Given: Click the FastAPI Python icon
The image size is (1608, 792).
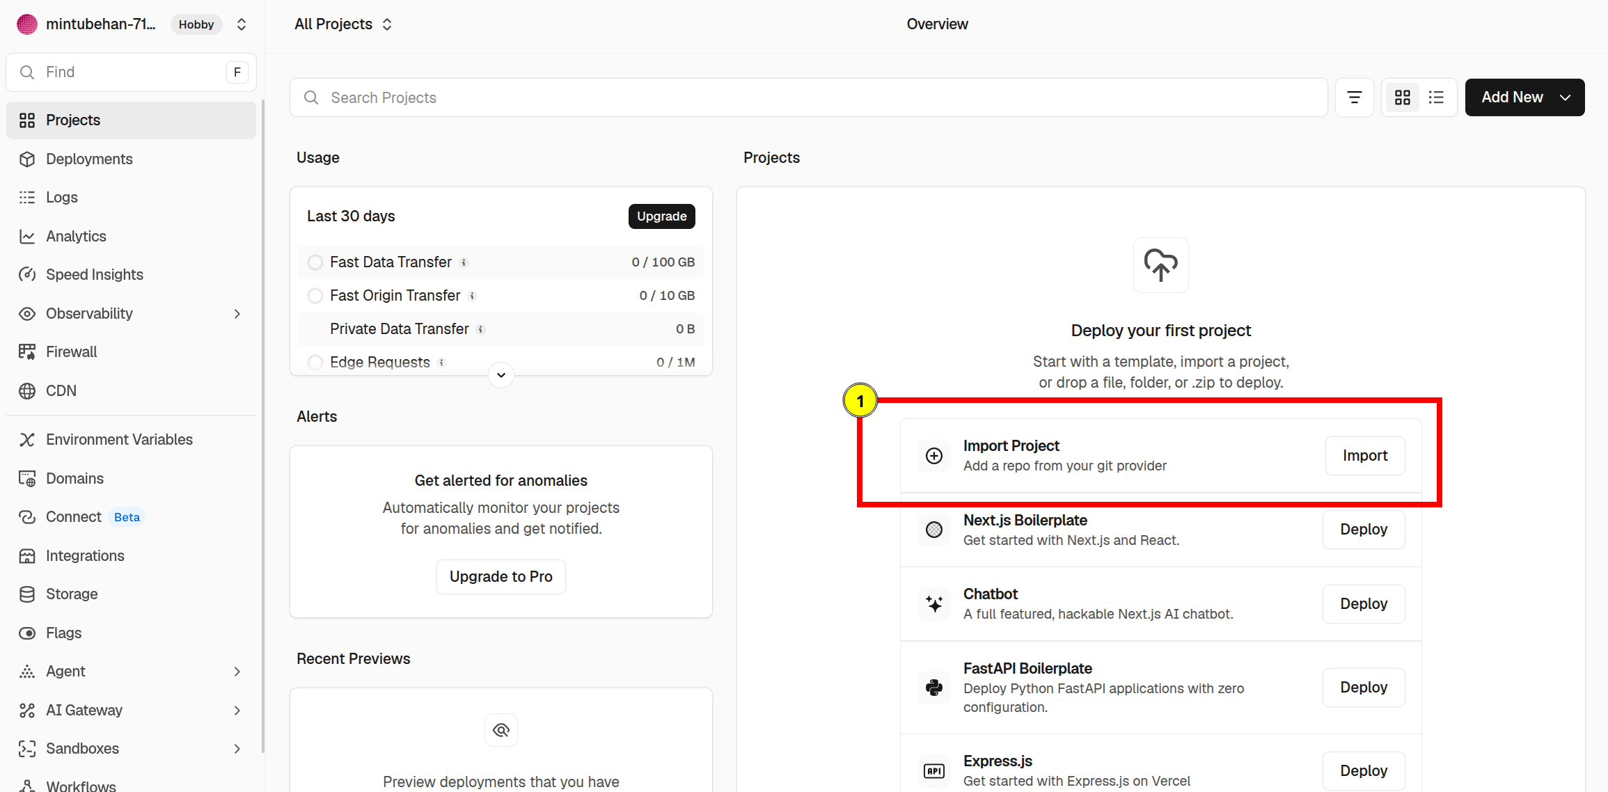Looking at the screenshot, I should coord(934,688).
